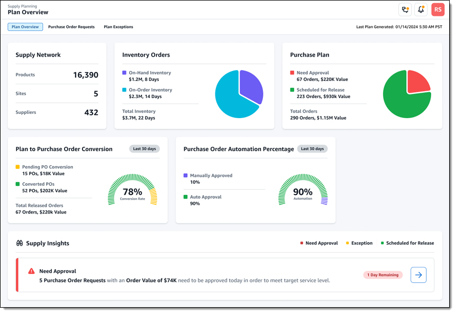Click the Suppliers count 432
455x313 pixels.
point(91,112)
